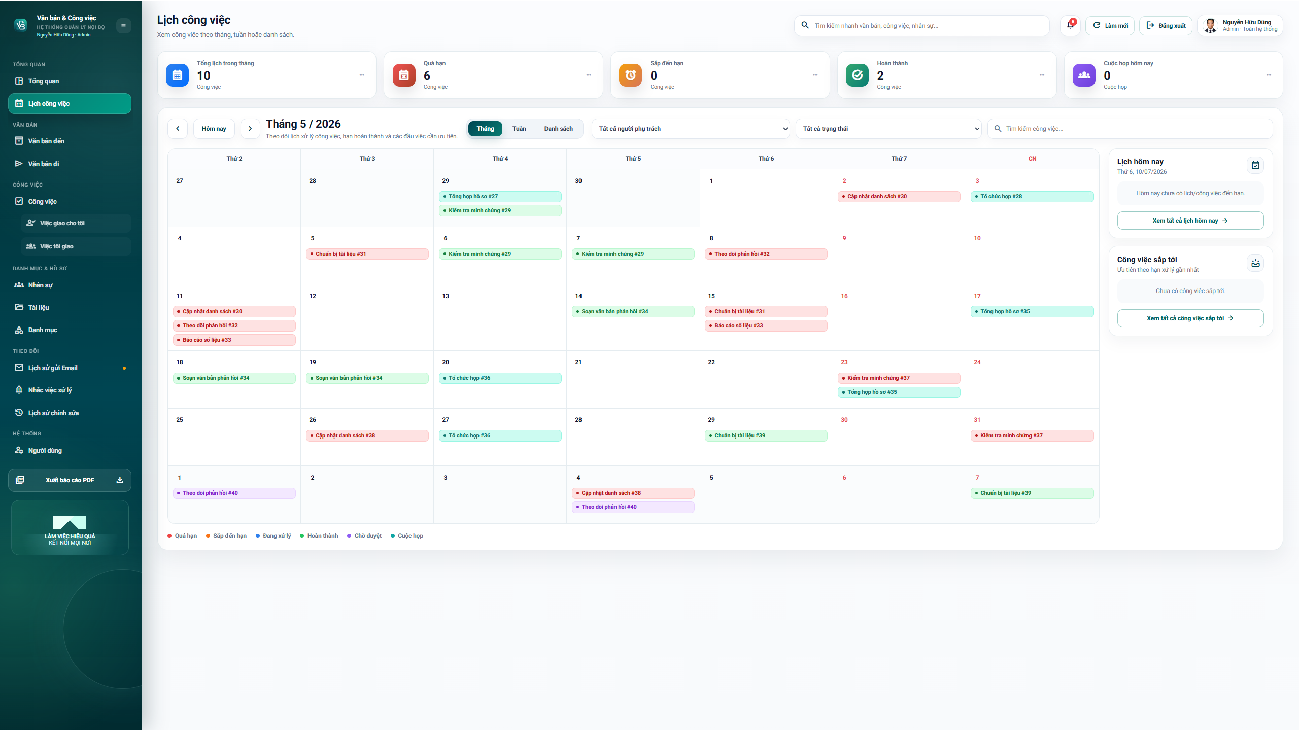The image size is (1299, 730).
Task: Click the Làm việc hiệu quả banner
Action: coord(70,528)
